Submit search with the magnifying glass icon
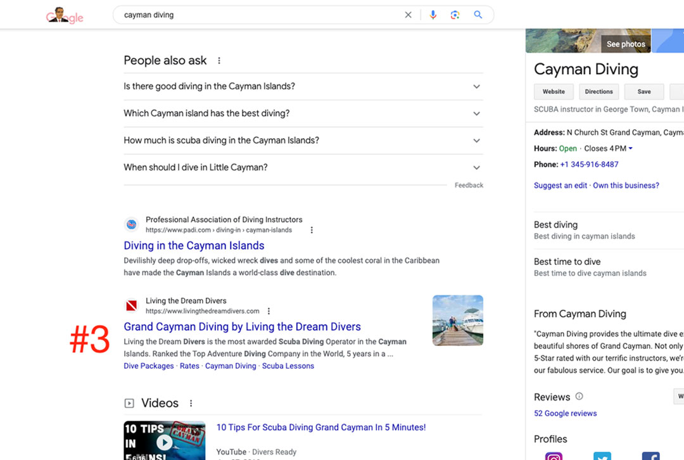Screen dimensions: 684x460 (478, 15)
